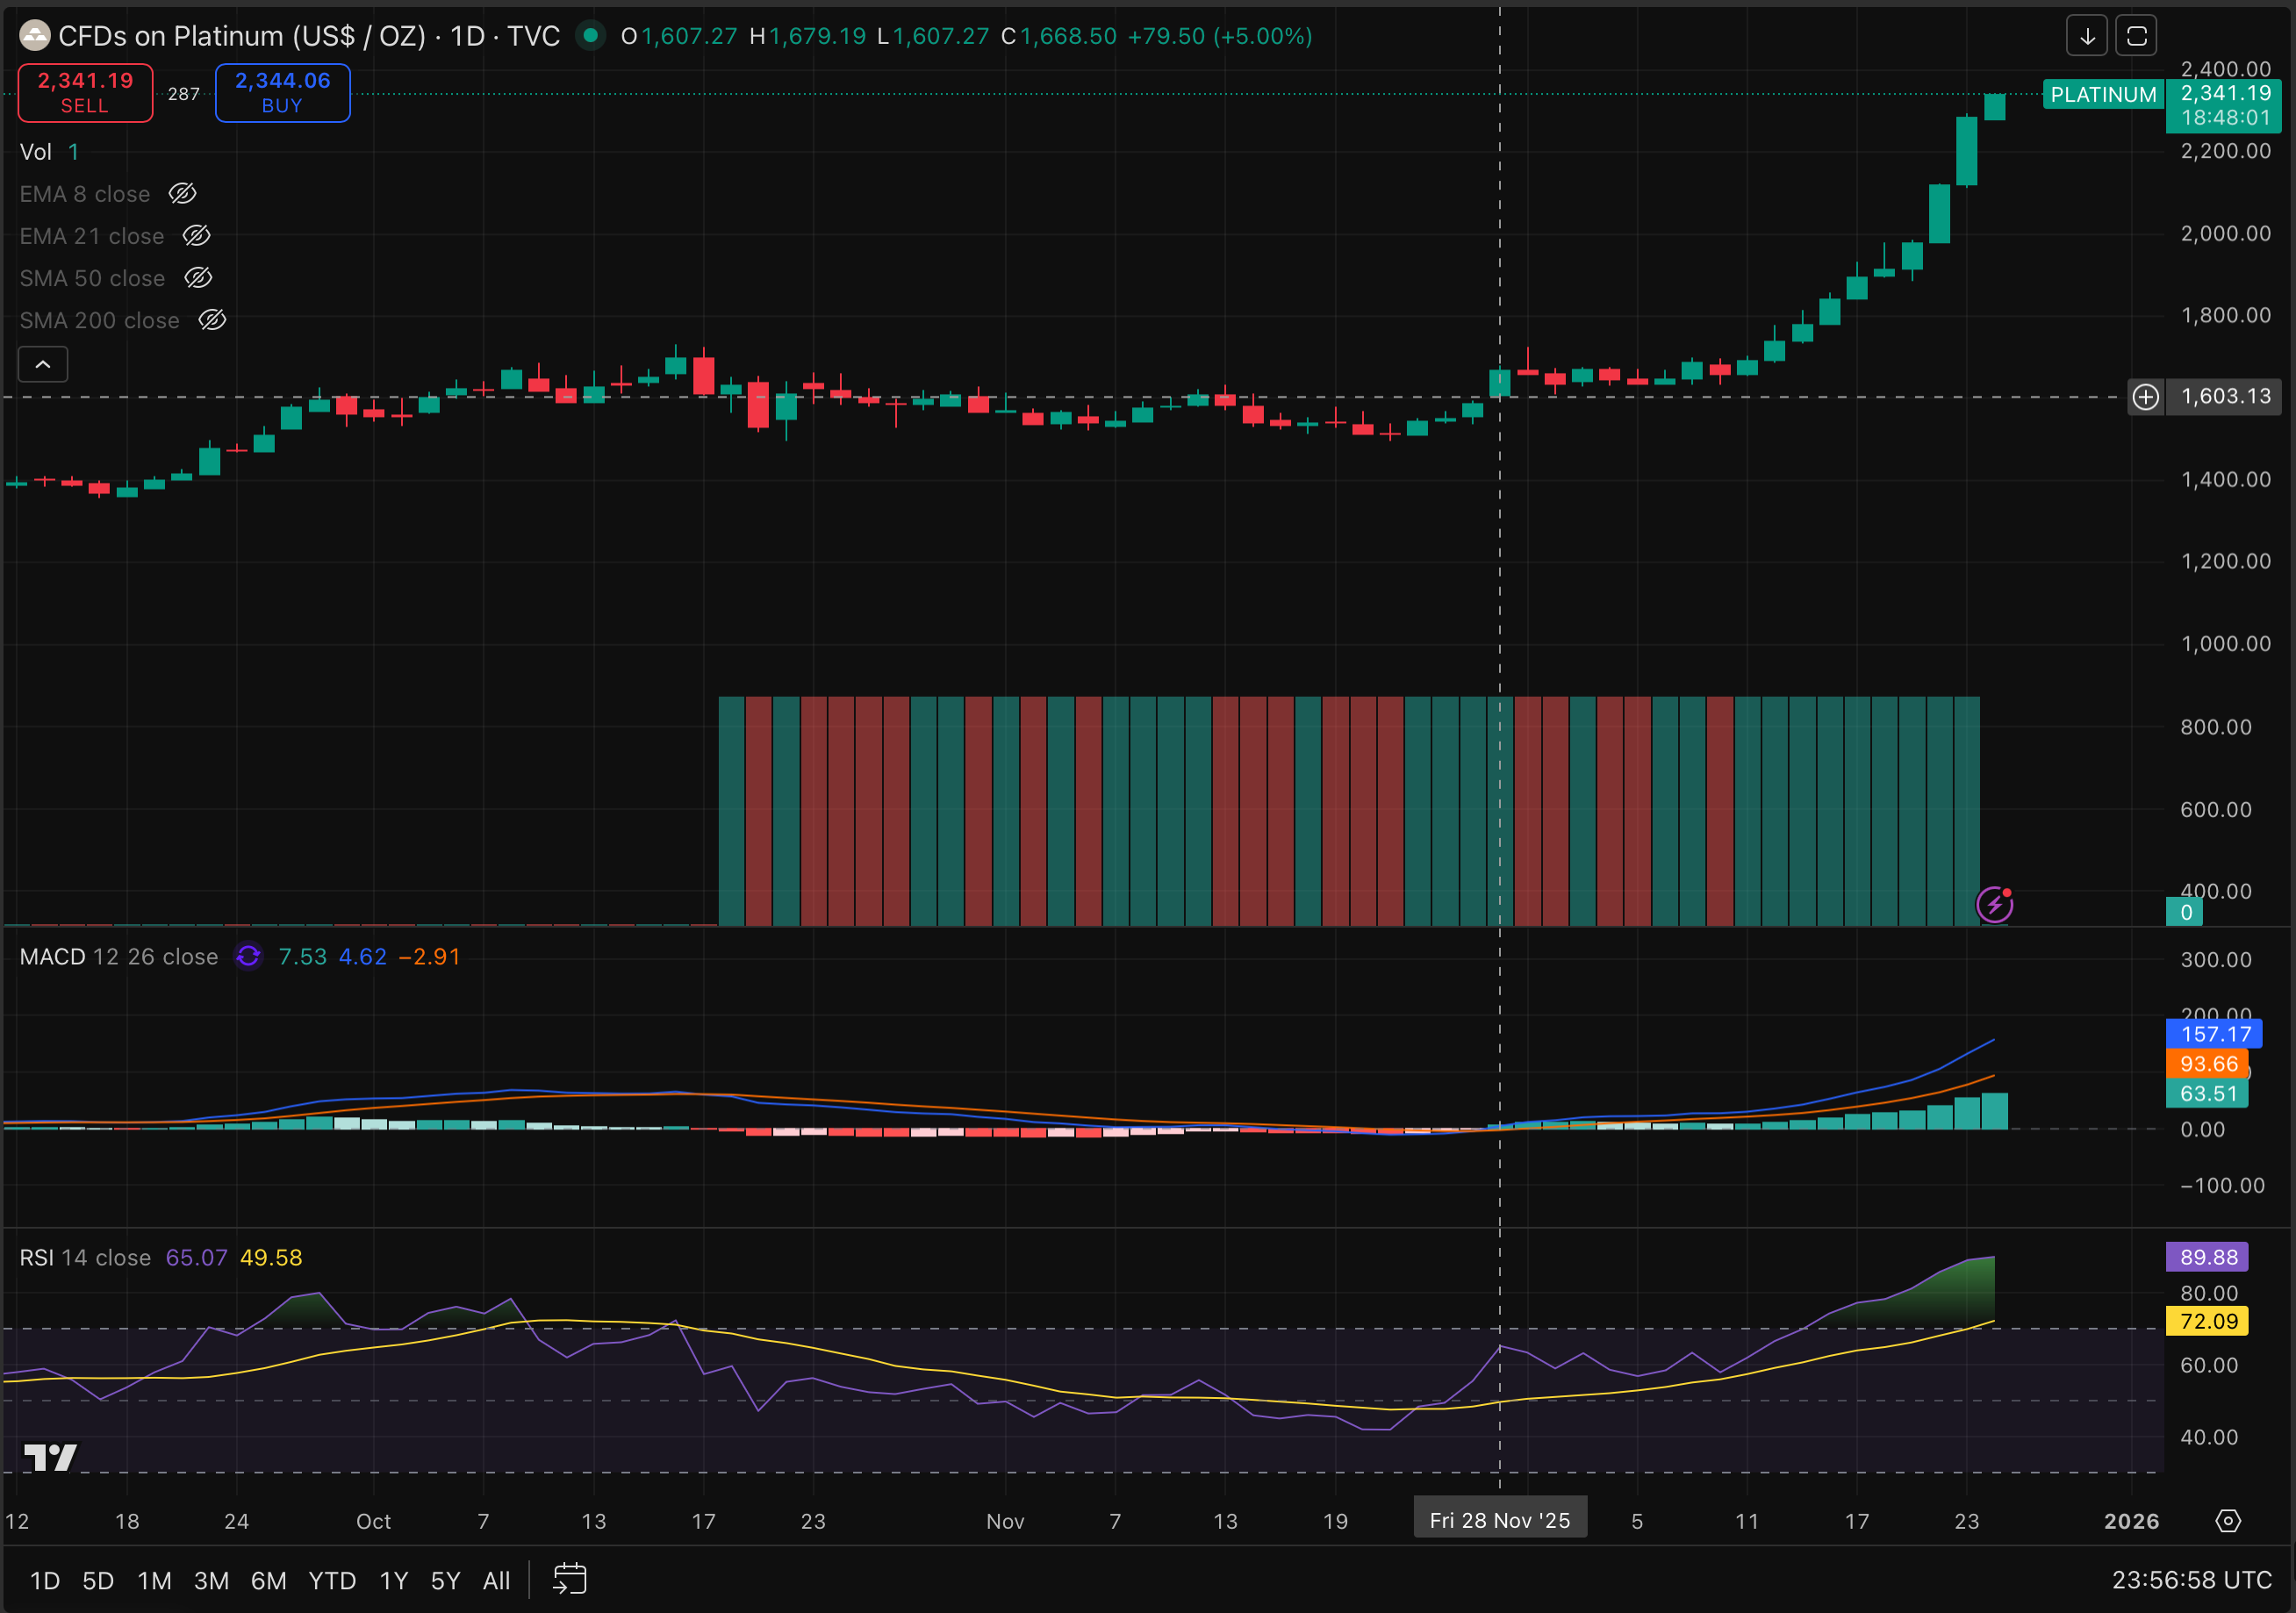The image size is (2296, 1613).
Task: Collapse the indicator legend with the chevron
Action: pyautogui.click(x=43, y=365)
